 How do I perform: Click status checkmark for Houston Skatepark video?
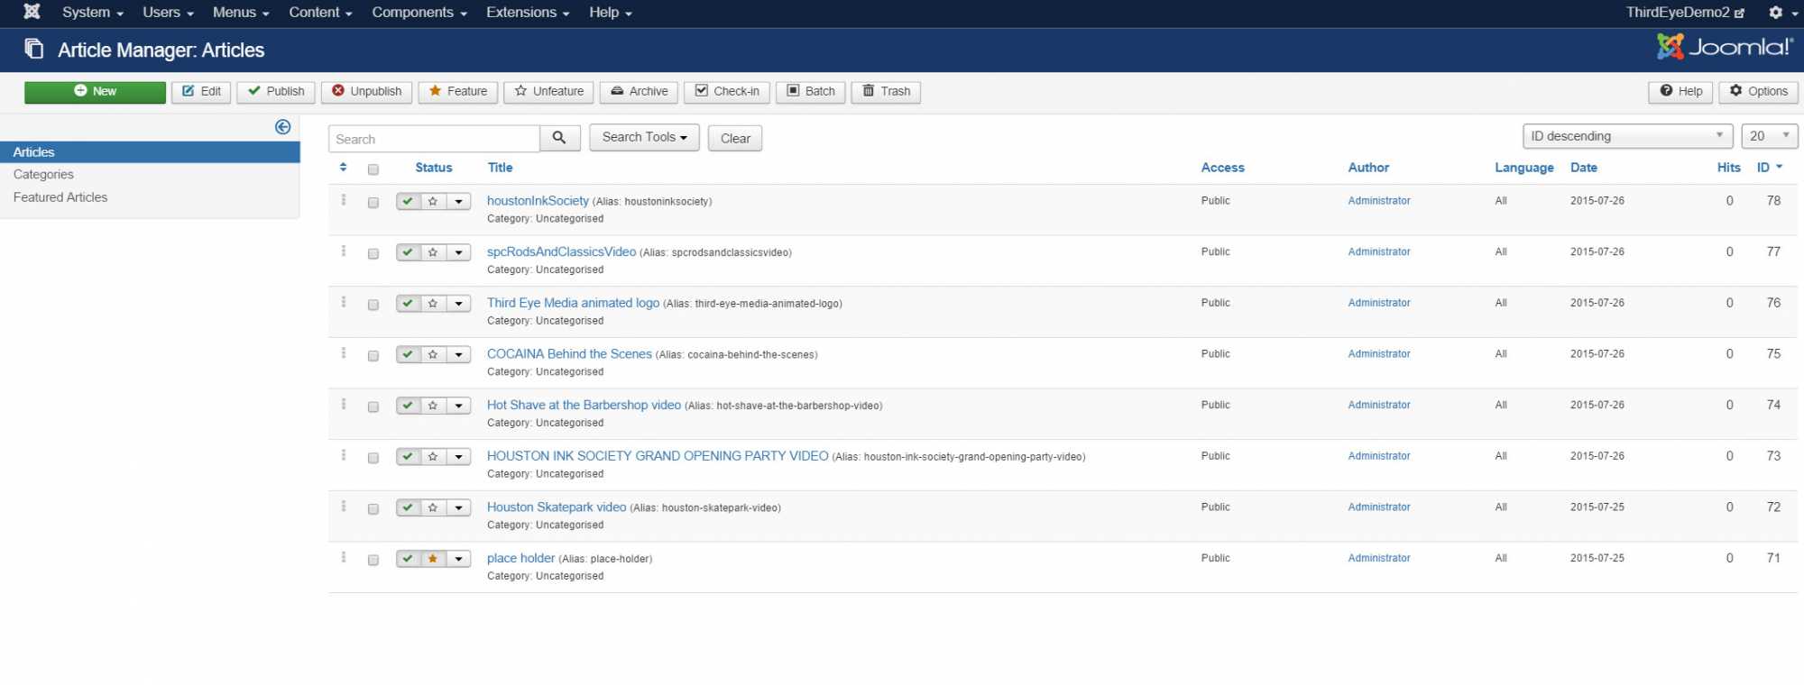408,508
